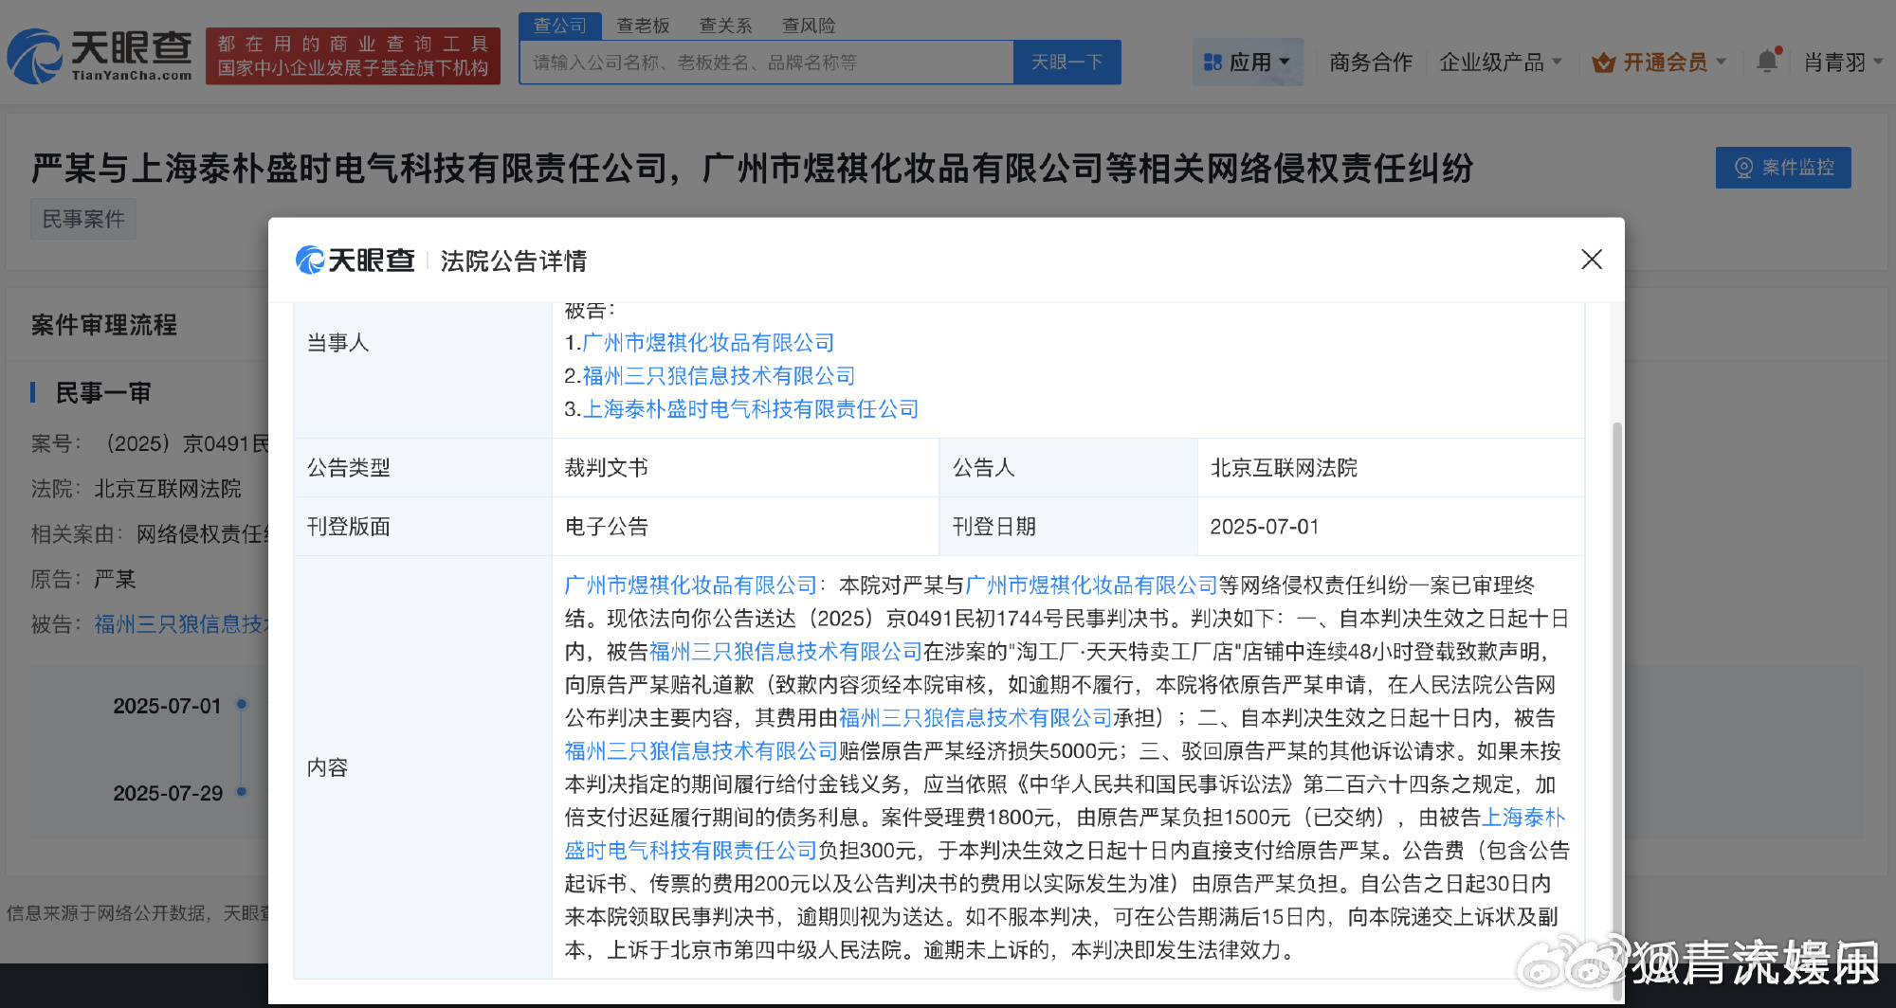Expand the 应用 dropdown
Image resolution: width=1896 pixels, height=1008 pixels.
point(1248,62)
